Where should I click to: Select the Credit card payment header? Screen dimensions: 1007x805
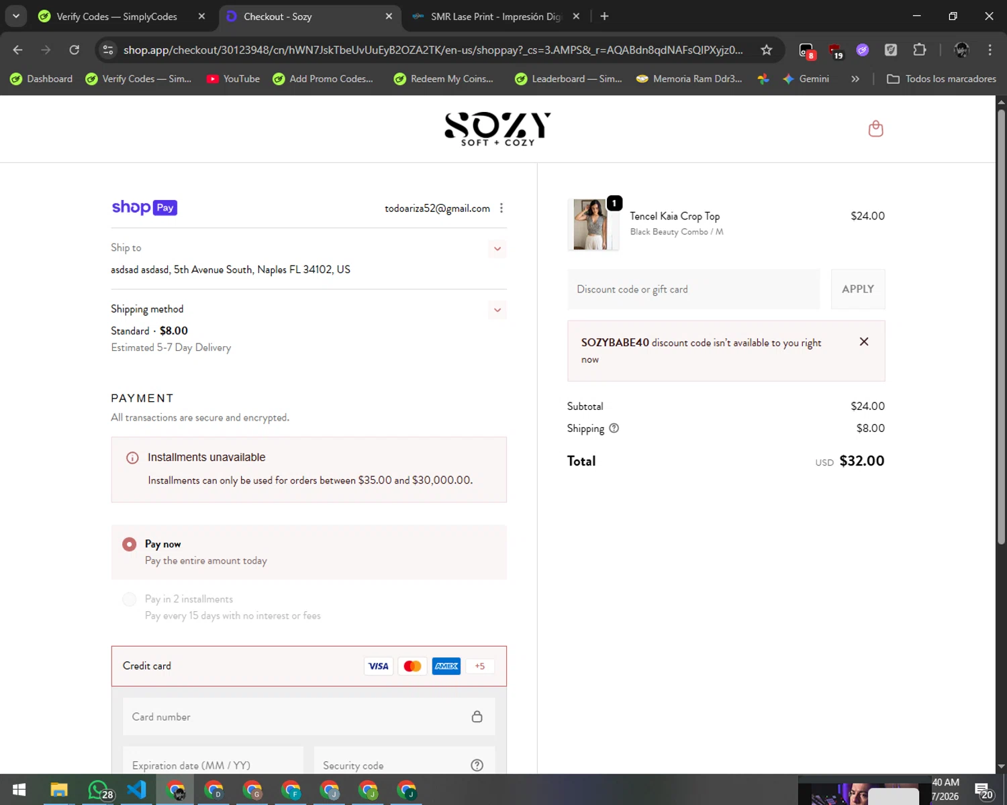point(309,666)
